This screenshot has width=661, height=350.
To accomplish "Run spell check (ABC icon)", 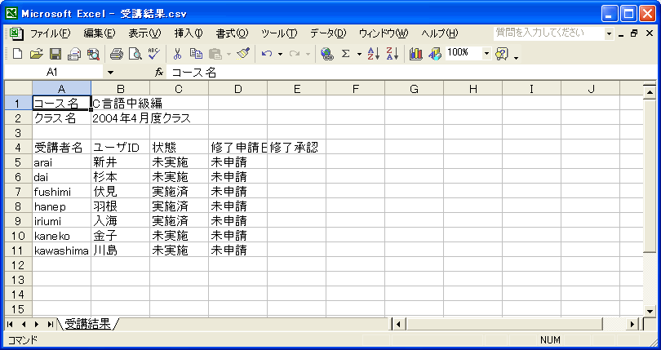I will [154, 54].
